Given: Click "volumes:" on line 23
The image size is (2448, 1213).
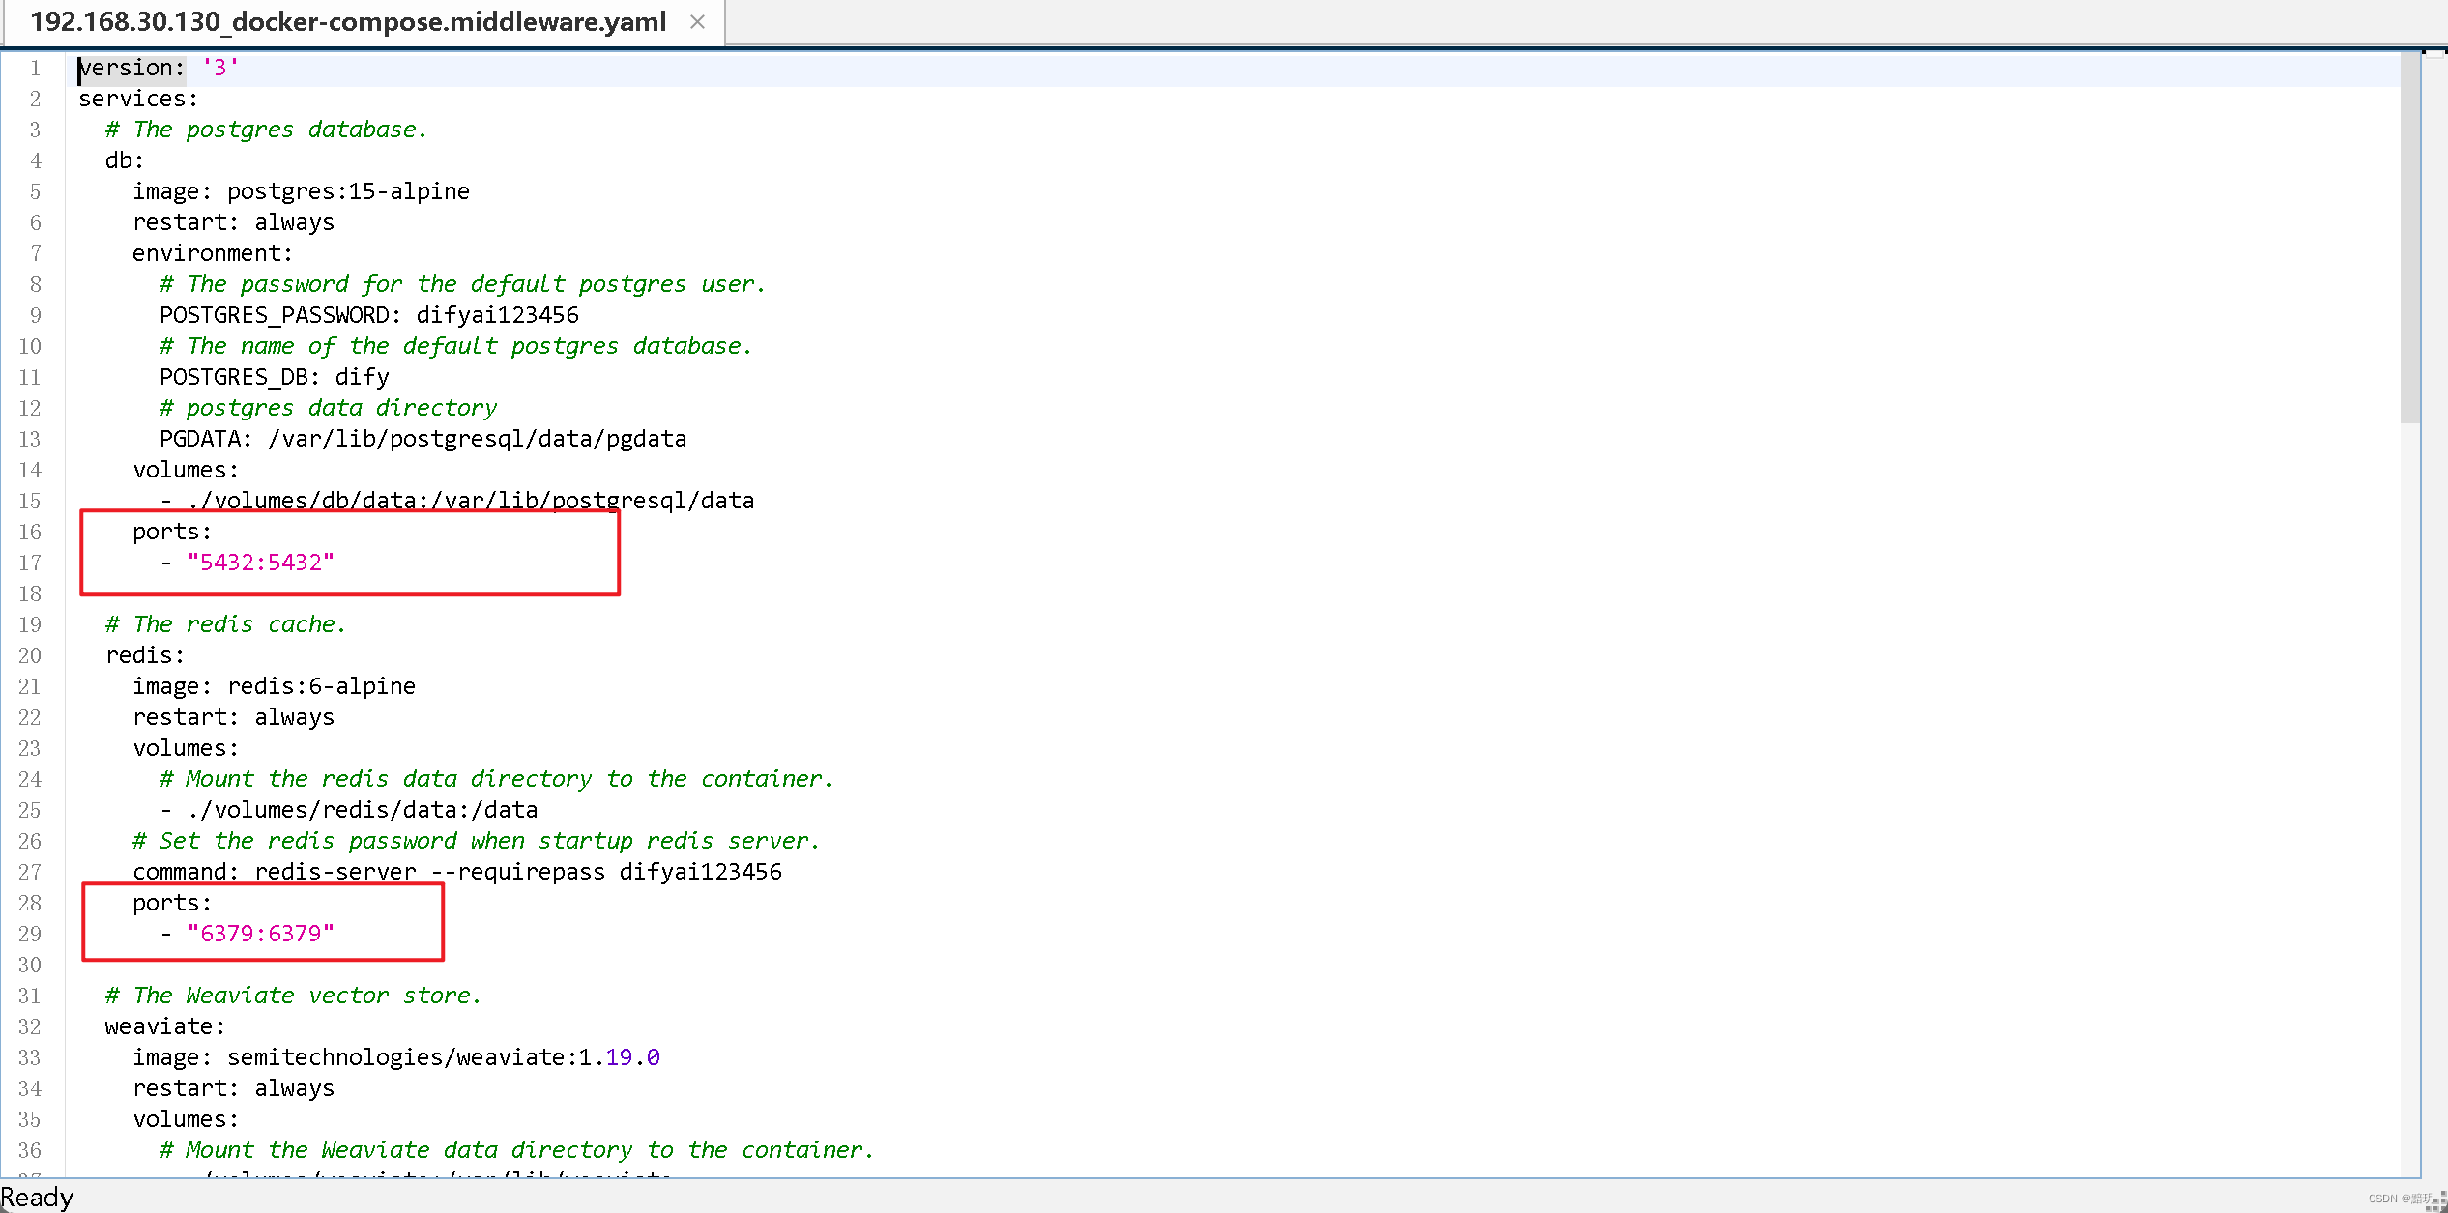Looking at the screenshot, I should point(186,748).
